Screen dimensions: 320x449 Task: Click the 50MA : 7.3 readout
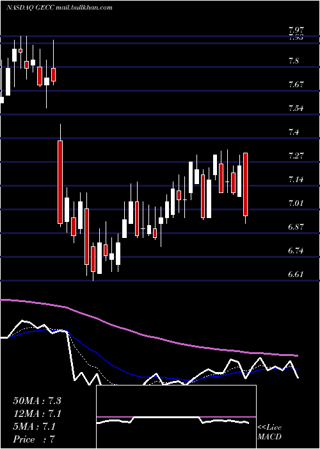pyautogui.click(x=37, y=401)
